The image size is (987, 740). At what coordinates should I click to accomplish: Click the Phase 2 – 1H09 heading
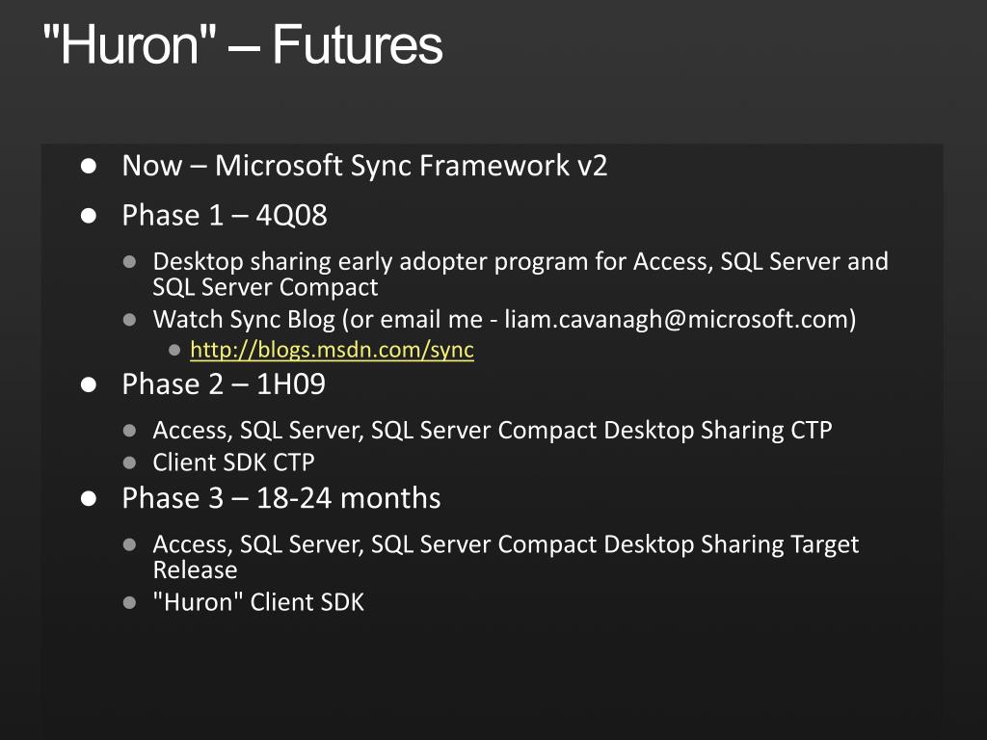tap(224, 383)
